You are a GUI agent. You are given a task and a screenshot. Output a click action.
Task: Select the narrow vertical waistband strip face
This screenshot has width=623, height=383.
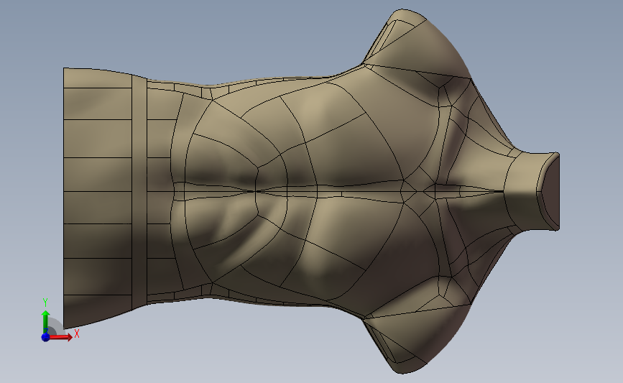pyautogui.click(x=139, y=191)
